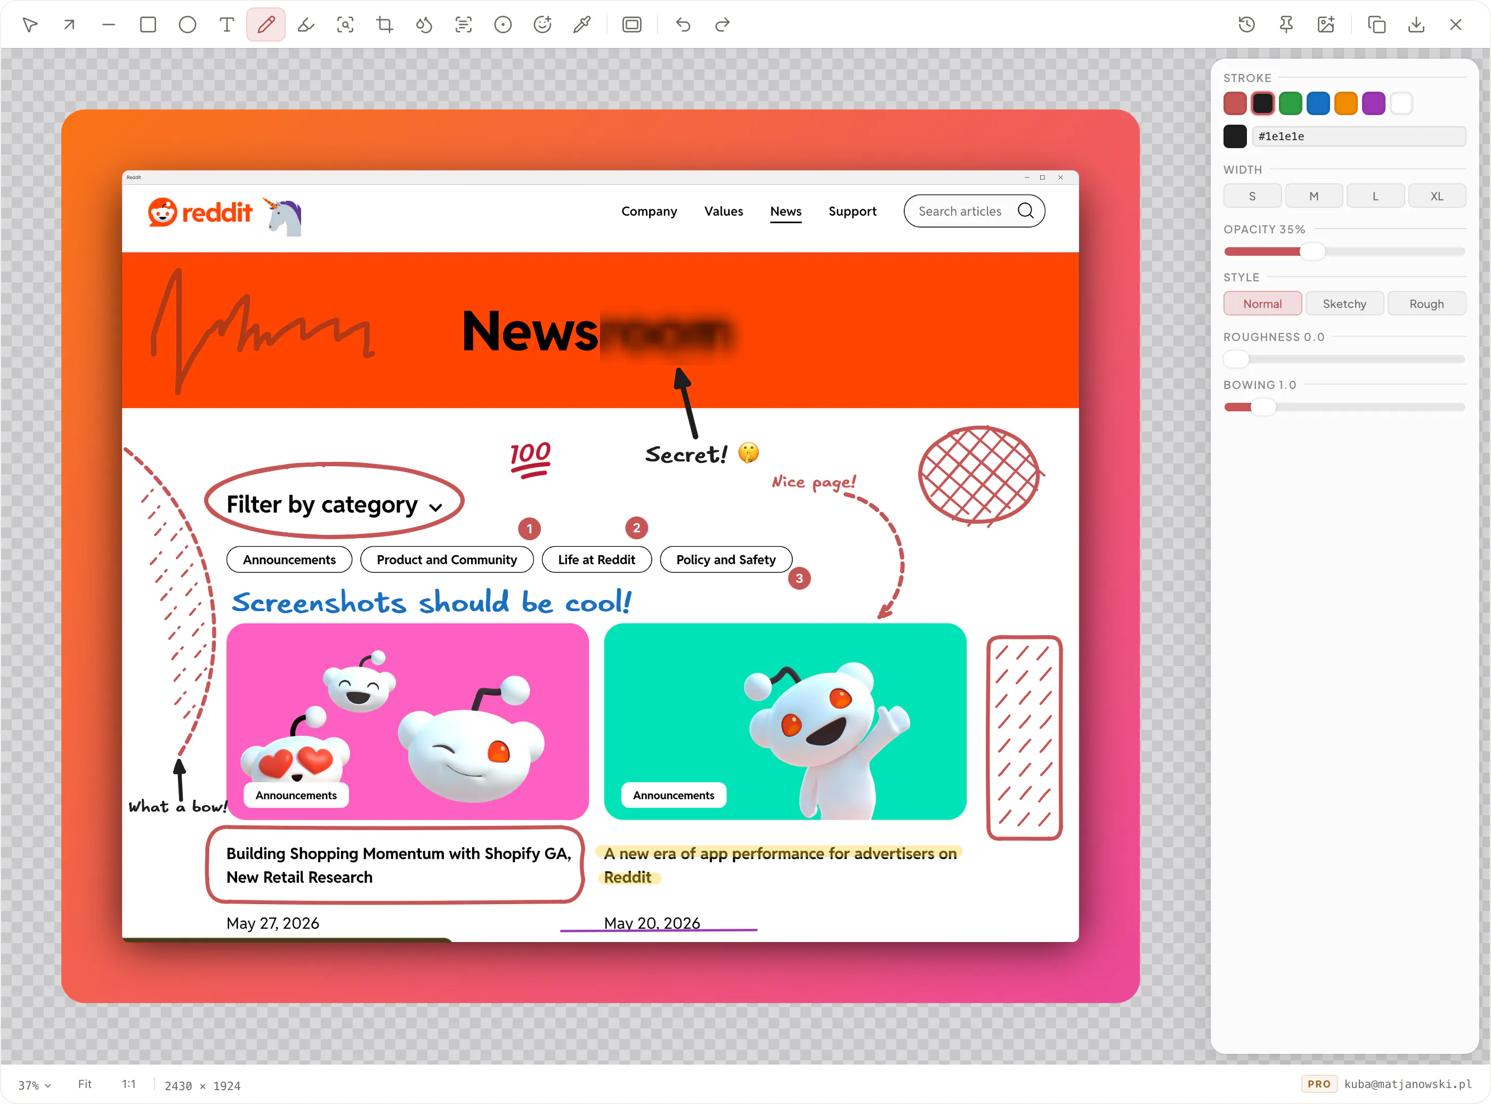Select the Rectangle shape tool
This screenshot has width=1491, height=1104.
click(148, 25)
